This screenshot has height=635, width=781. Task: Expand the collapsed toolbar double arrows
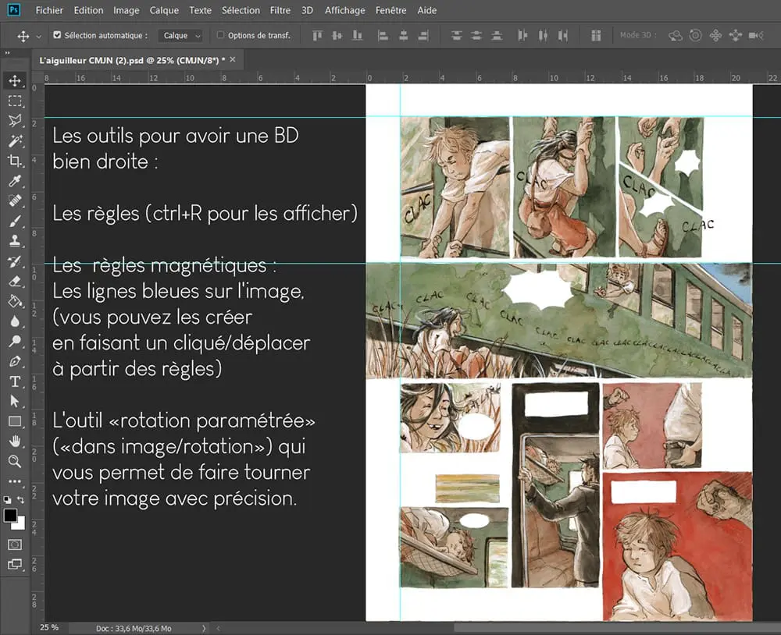coord(8,53)
